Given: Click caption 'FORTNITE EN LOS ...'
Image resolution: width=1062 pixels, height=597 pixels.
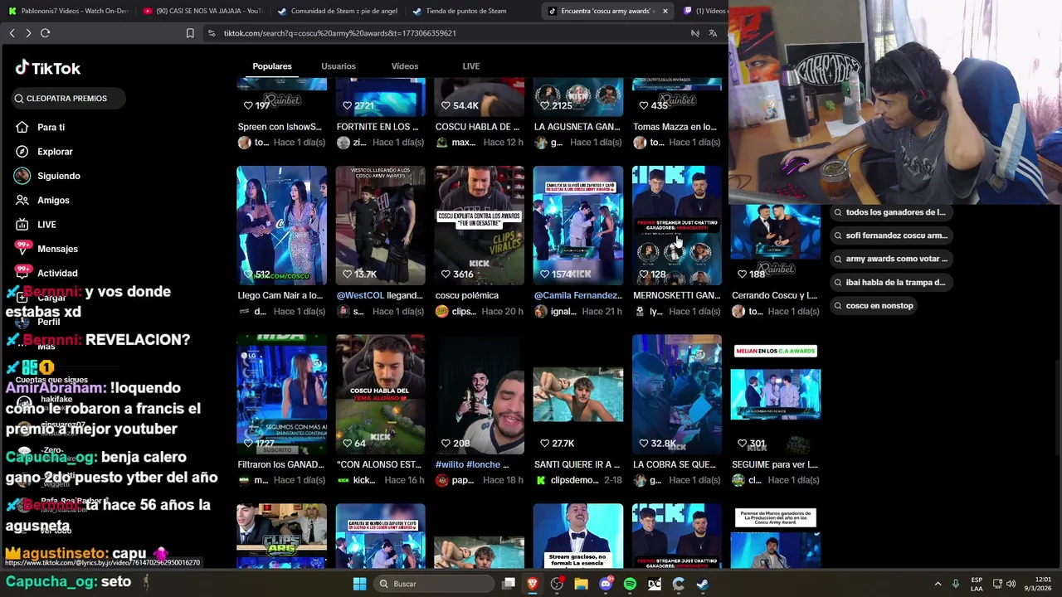Looking at the screenshot, I should pyautogui.click(x=378, y=127).
